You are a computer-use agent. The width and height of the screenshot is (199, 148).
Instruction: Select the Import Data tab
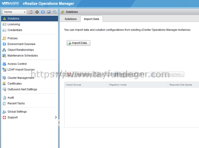pyautogui.click(x=92, y=19)
